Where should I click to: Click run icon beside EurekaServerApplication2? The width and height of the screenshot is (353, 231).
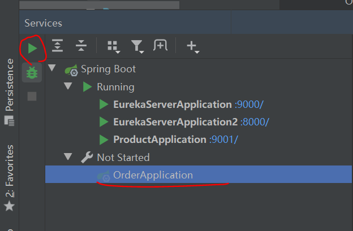click(x=104, y=122)
